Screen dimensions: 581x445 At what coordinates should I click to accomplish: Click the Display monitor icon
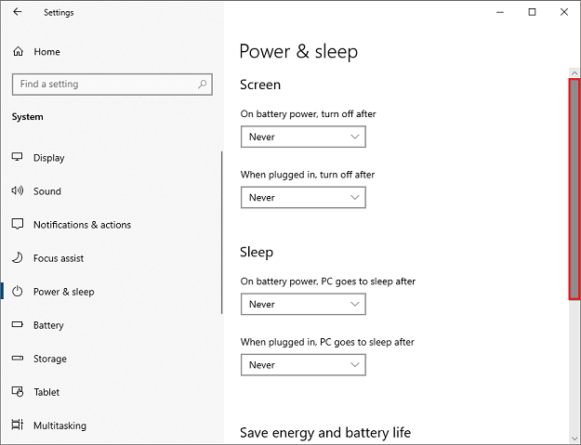point(18,158)
